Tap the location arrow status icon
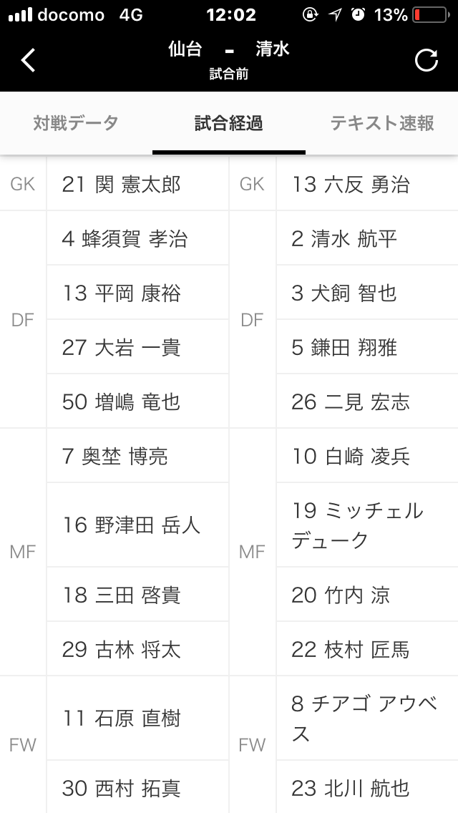Screen dimensions: 458x813 (335, 14)
